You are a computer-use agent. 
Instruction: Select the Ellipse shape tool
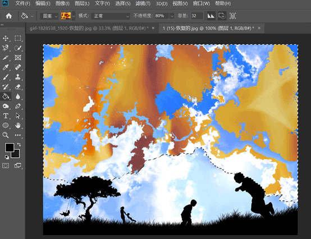(x=6, y=126)
